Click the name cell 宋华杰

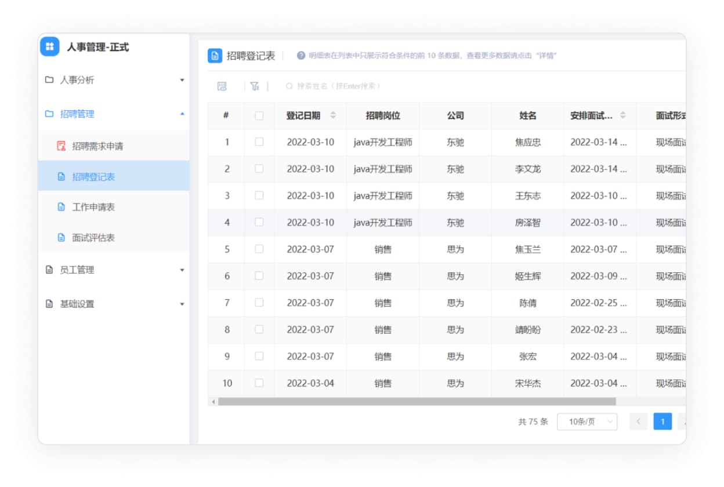(528, 383)
